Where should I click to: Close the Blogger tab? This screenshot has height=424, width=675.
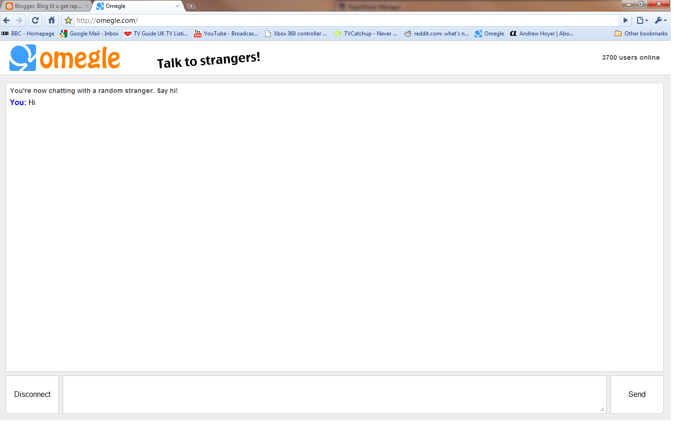(x=86, y=6)
